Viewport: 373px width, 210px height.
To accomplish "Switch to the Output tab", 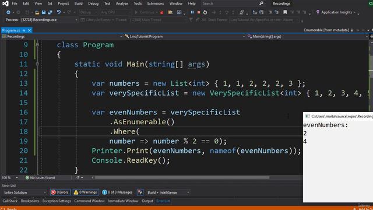I will coord(147,201).
